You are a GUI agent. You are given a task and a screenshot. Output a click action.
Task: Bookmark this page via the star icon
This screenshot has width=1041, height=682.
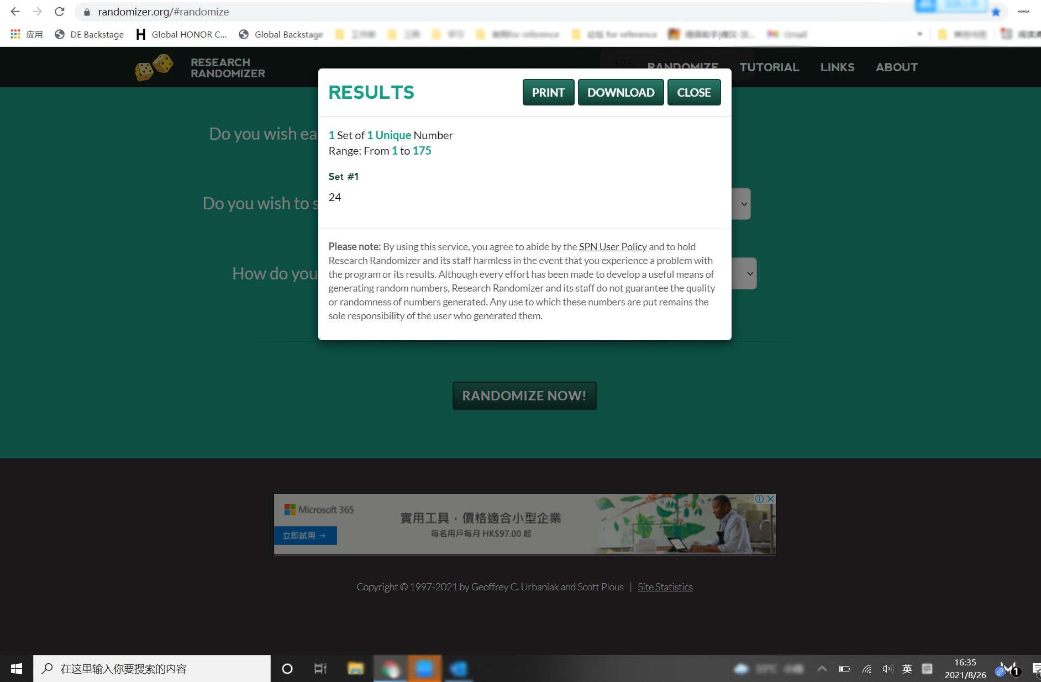(996, 12)
